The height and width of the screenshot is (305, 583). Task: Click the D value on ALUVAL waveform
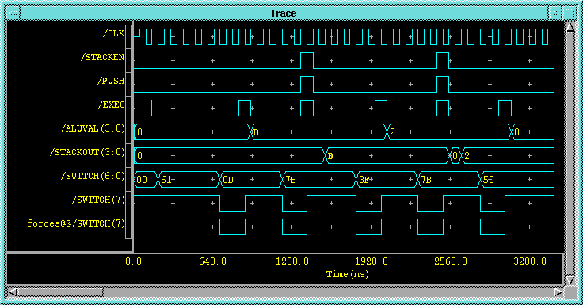(256, 132)
